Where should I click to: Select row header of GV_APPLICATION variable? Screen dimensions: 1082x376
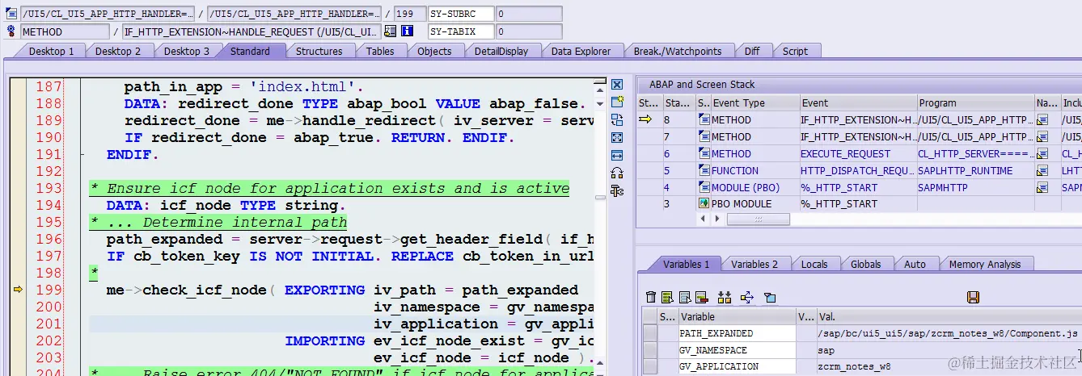649,367
